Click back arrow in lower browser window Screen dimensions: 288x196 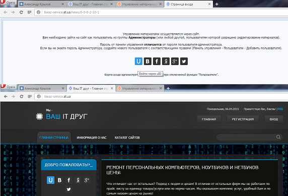(x=6, y=97)
